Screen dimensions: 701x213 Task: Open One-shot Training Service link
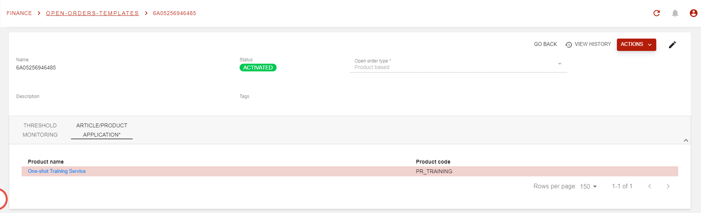(57, 171)
